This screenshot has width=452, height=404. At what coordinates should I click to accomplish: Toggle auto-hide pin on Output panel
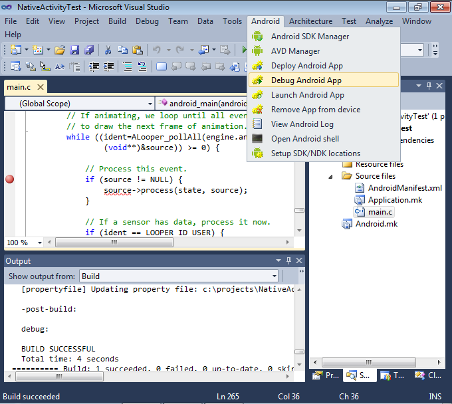click(x=288, y=260)
